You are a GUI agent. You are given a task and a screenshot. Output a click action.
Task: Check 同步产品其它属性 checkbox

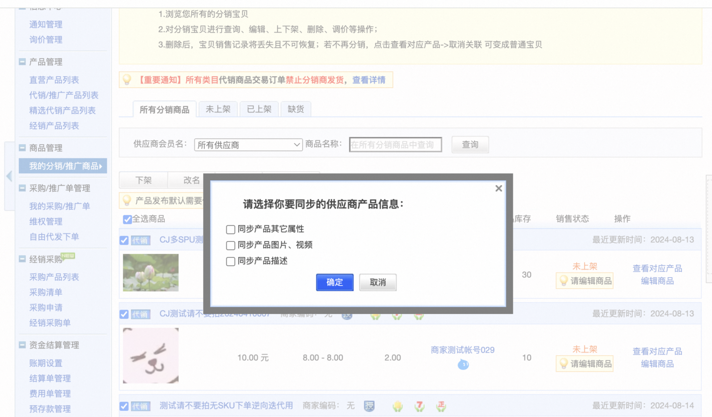point(230,229)
